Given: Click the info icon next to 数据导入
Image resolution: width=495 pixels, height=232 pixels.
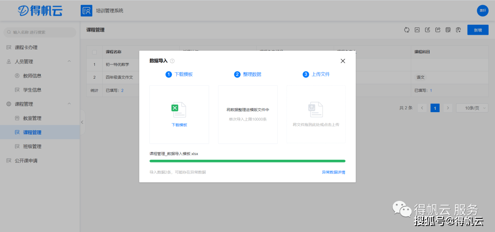Looking at the screenshot, I should (172, 61).
